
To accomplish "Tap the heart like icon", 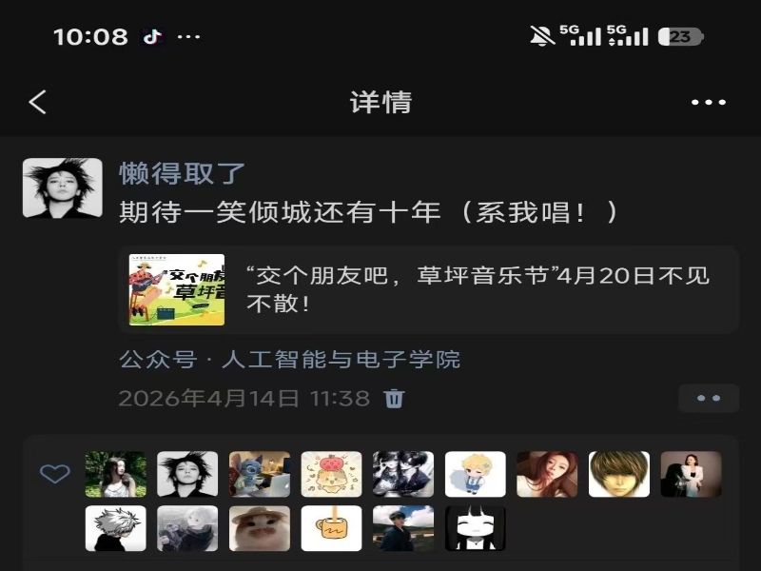I will 55,473.
